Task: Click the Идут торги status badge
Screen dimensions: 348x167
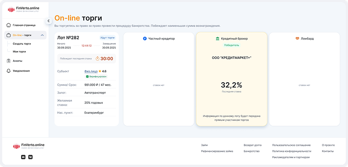Action: [x=108, y=38]
